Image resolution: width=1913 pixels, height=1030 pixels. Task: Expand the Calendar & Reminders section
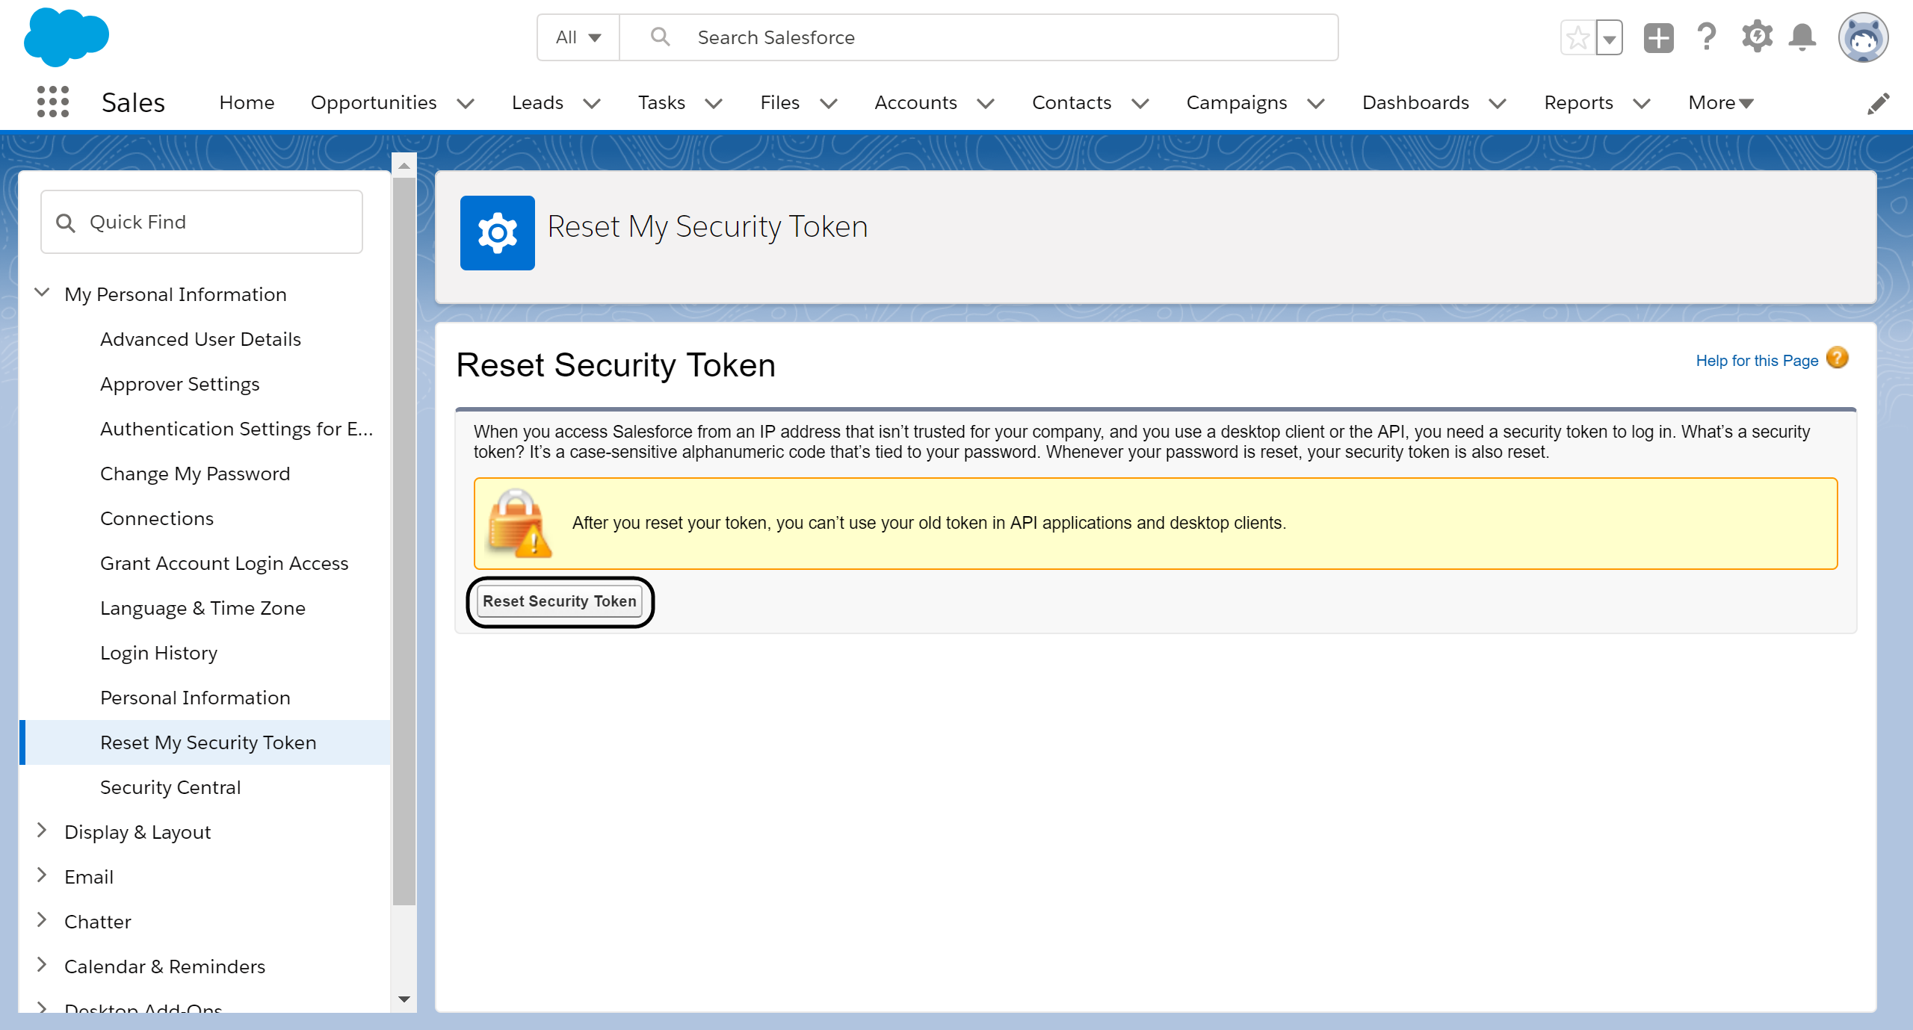(43, 965)
